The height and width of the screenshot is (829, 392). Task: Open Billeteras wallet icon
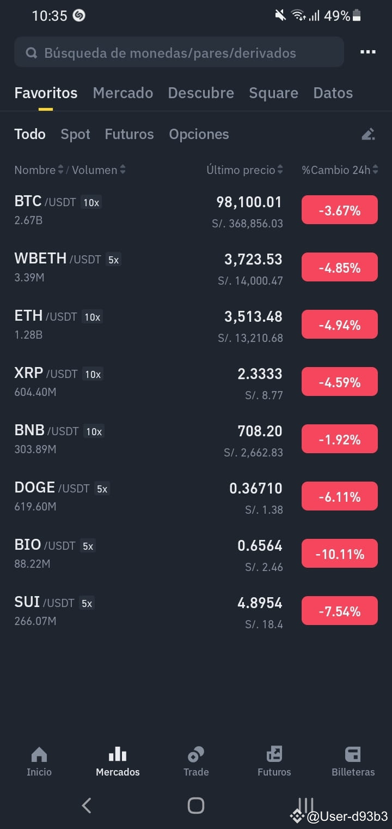(353, 755)
